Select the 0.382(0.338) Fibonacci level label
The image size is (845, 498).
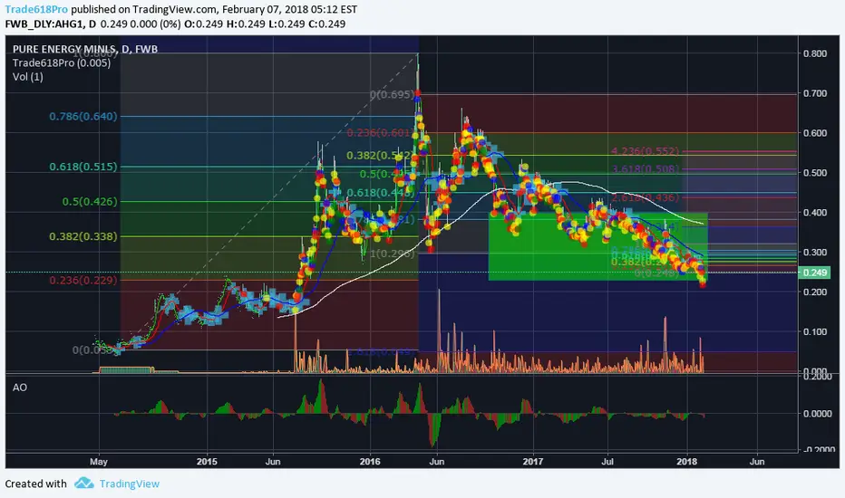coord(83,236)
